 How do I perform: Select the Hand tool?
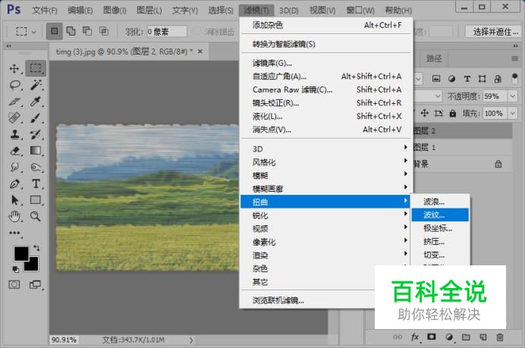[x=15, y=217]
